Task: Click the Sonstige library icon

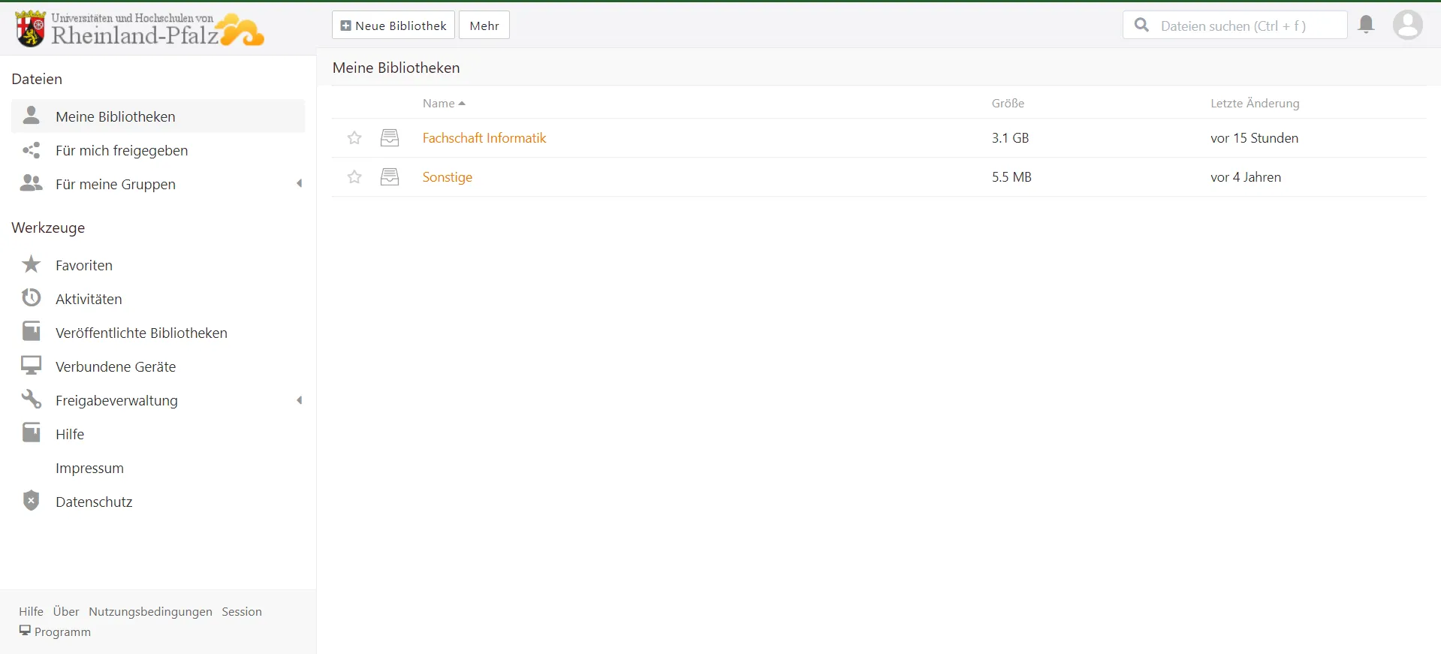Action: point(390,177)
